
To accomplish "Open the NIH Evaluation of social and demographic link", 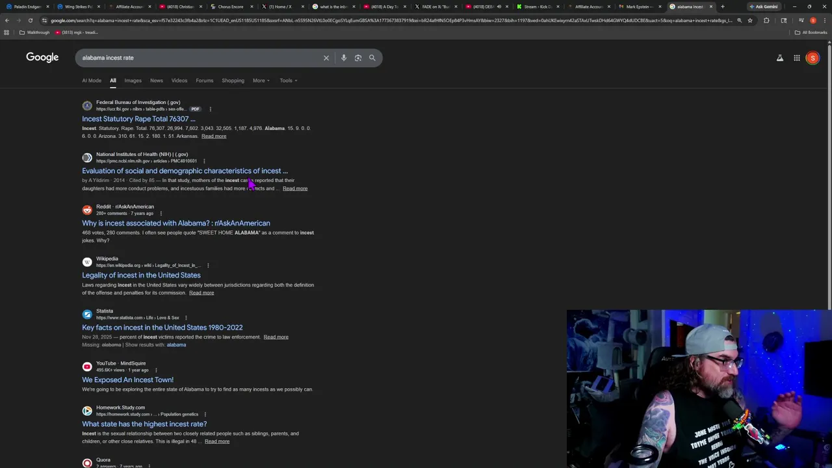I will (x=185, y=171).
